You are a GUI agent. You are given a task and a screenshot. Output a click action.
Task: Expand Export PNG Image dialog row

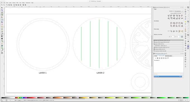pos(168,42)
